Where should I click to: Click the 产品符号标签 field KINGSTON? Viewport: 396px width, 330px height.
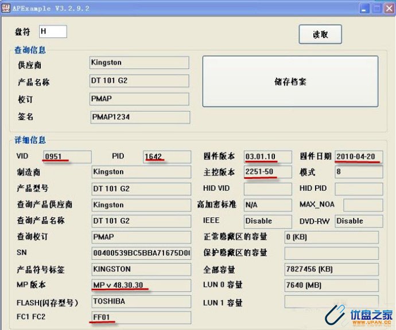click(141, 270)
